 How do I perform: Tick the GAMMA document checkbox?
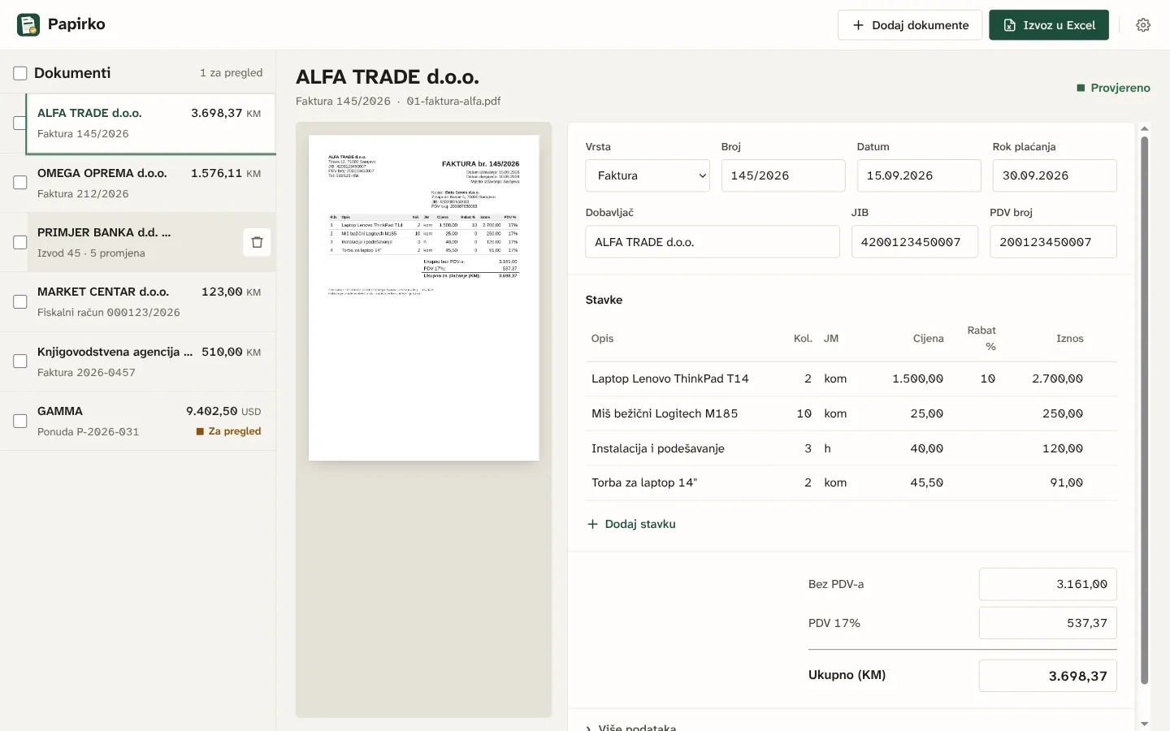20,421
